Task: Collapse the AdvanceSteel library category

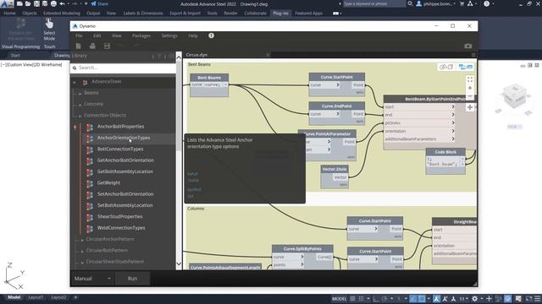Action: click(x=75, y=83)
